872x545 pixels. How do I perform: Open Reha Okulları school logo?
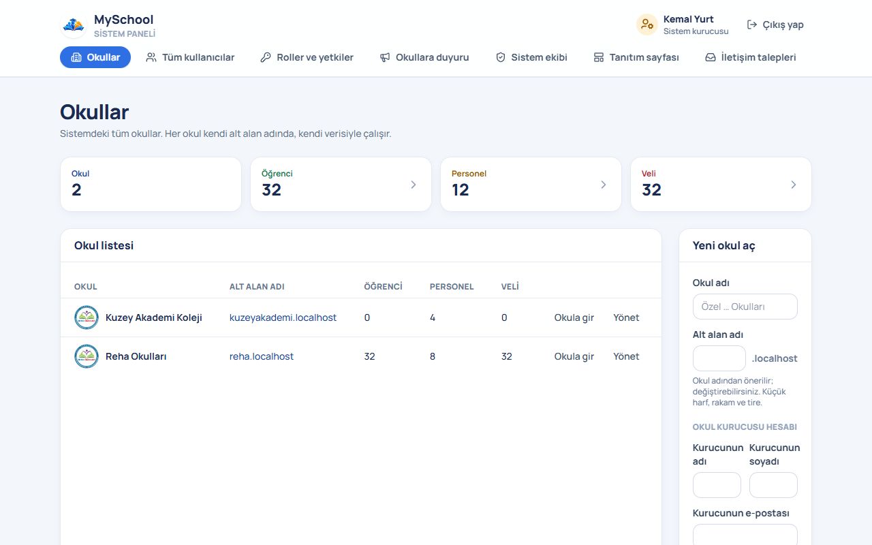pos(87,356)
